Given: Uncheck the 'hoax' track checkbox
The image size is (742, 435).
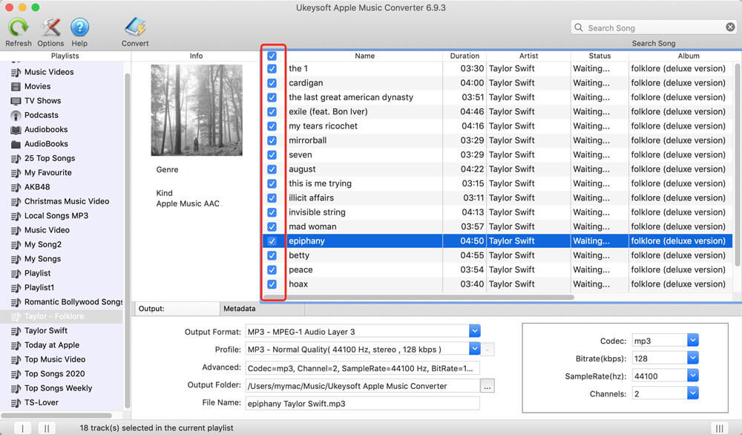Looking at the screenshot, I should 272,284.
